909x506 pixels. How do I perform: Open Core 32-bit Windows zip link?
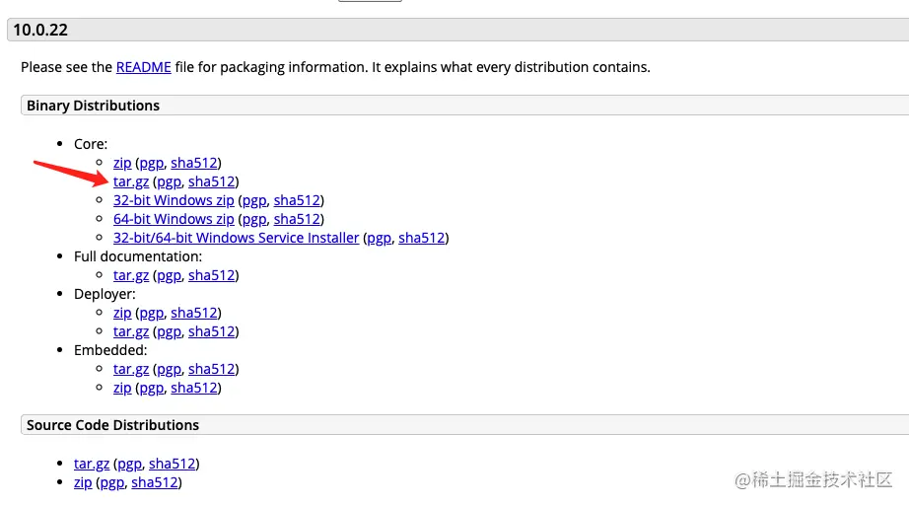pos(174,200)
